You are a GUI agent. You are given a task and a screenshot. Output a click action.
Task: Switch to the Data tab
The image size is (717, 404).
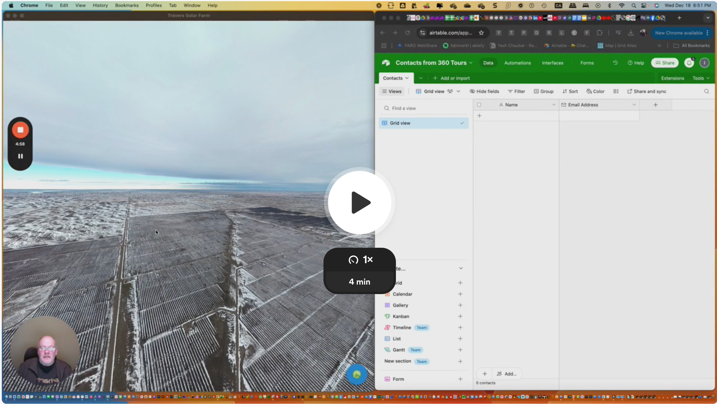click(x=488, y=63)
